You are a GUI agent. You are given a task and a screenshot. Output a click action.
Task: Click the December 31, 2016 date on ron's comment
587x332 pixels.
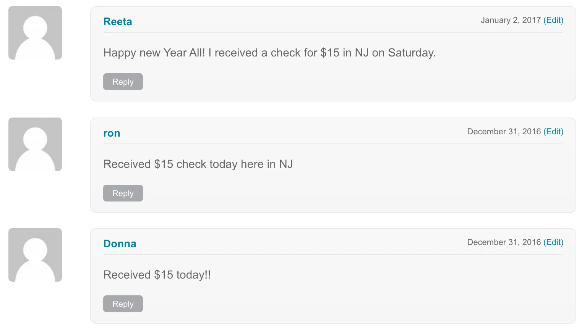point(504,132)
